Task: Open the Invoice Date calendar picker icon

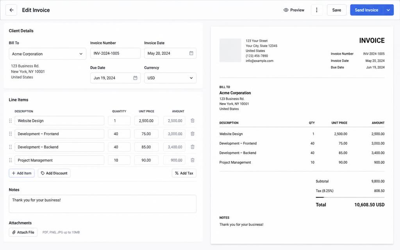Action: (191, 53)
